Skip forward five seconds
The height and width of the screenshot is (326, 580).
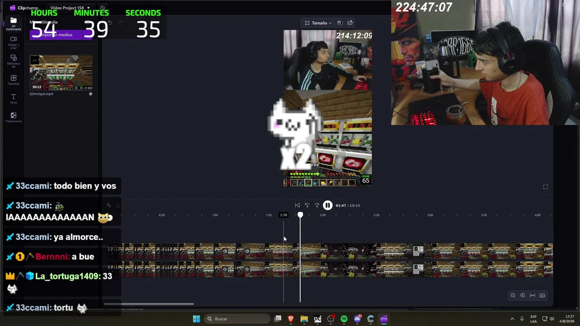(317, 206)
